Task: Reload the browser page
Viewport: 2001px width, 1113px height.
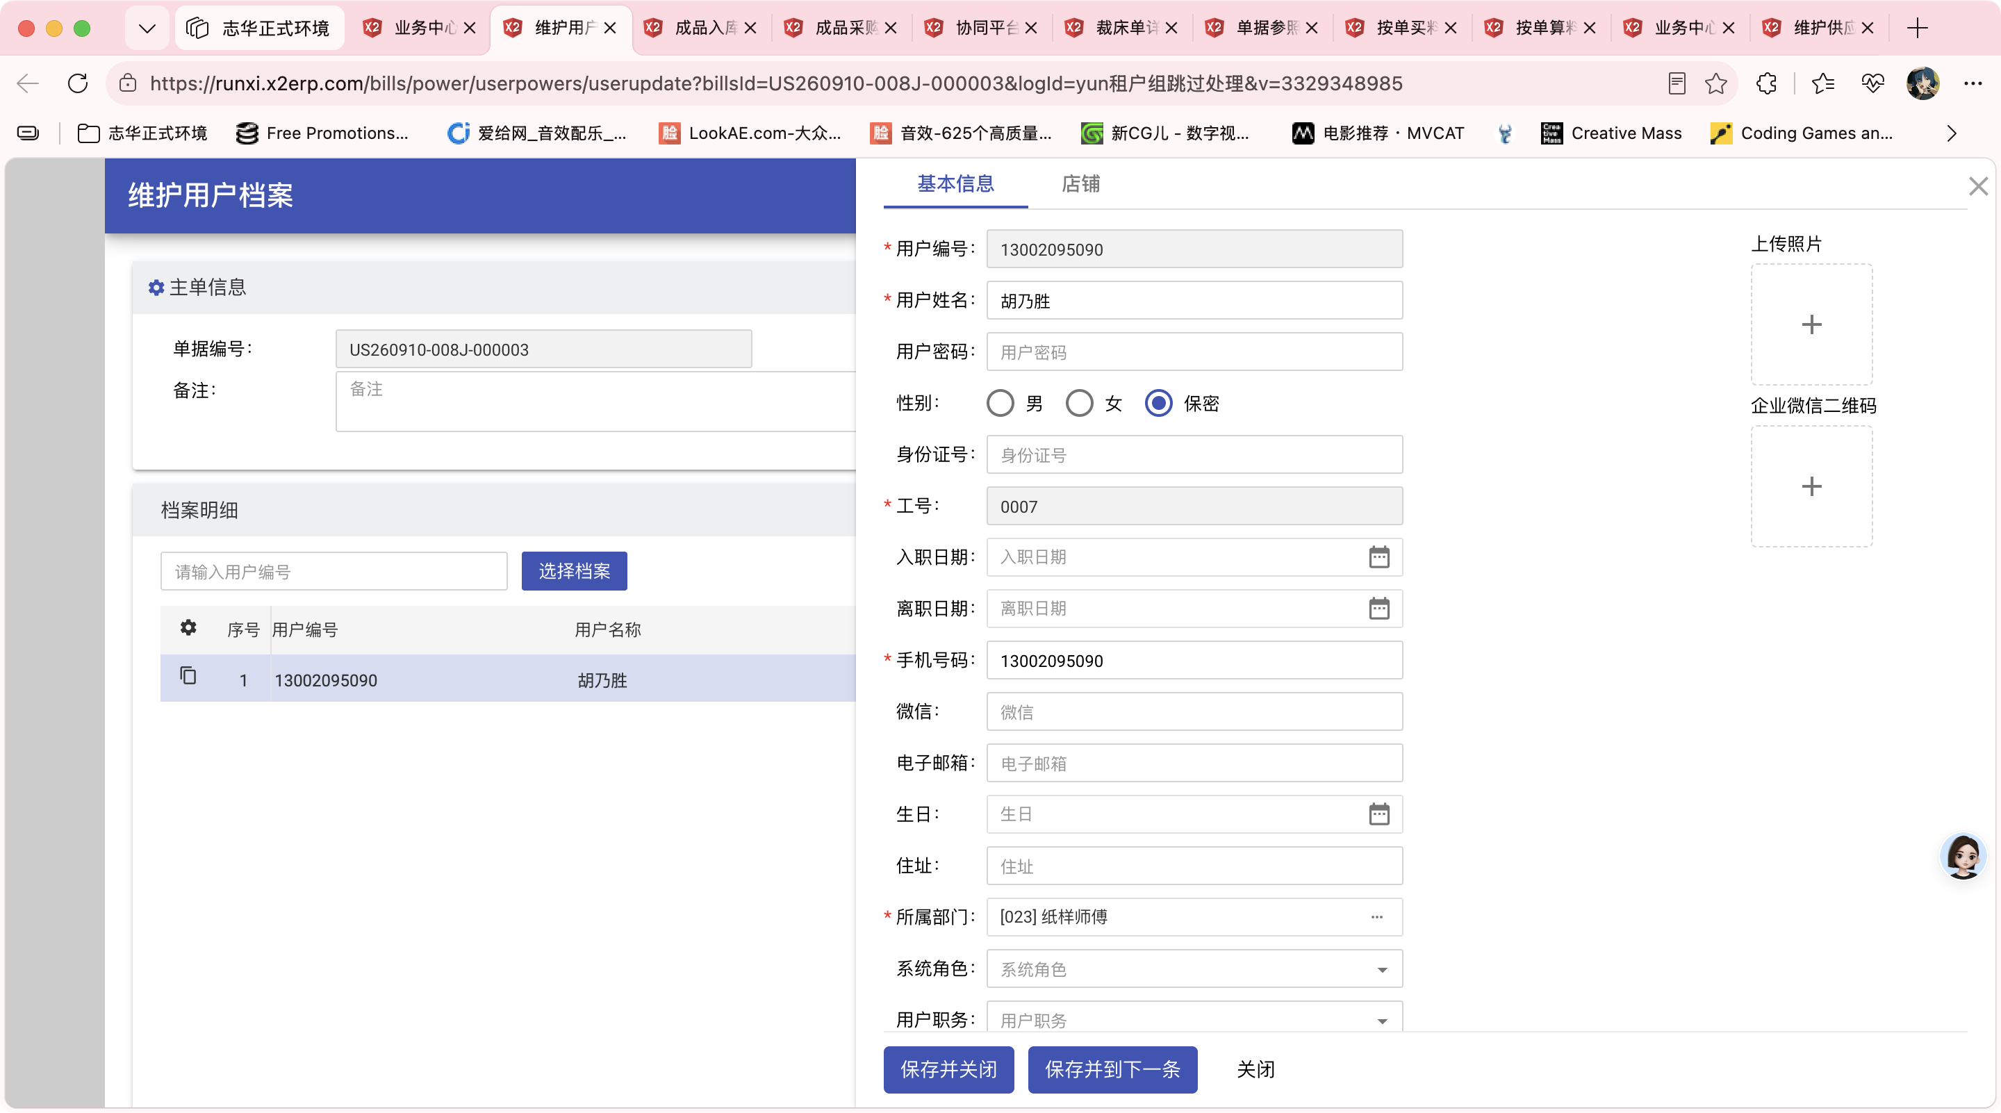Action: click(x=78, y=83)
